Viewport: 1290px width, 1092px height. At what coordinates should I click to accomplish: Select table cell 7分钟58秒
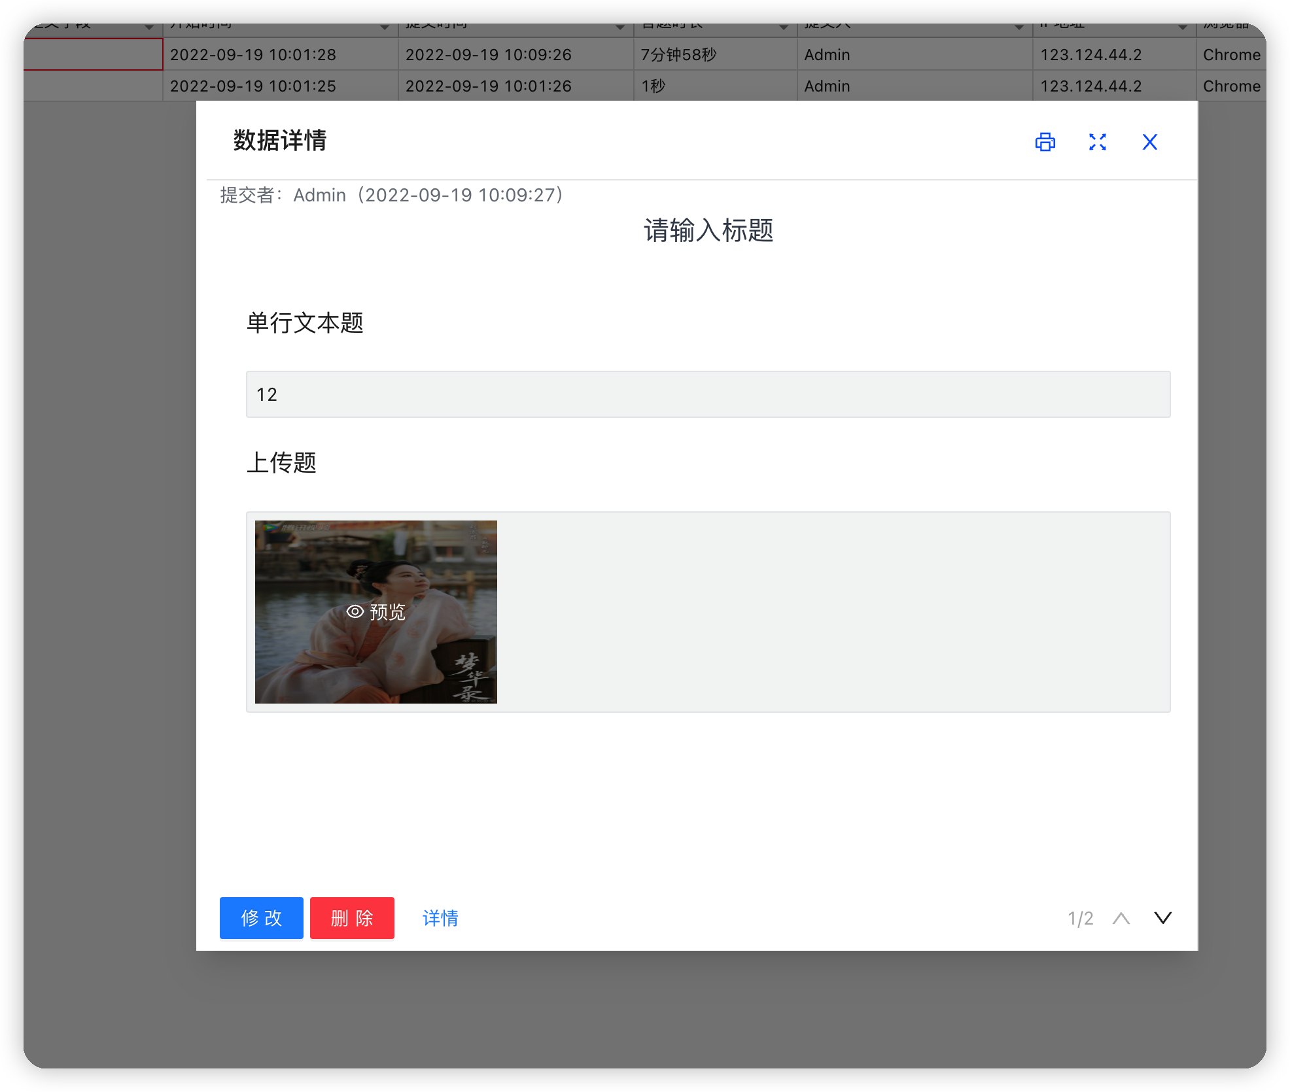[716, 54]
